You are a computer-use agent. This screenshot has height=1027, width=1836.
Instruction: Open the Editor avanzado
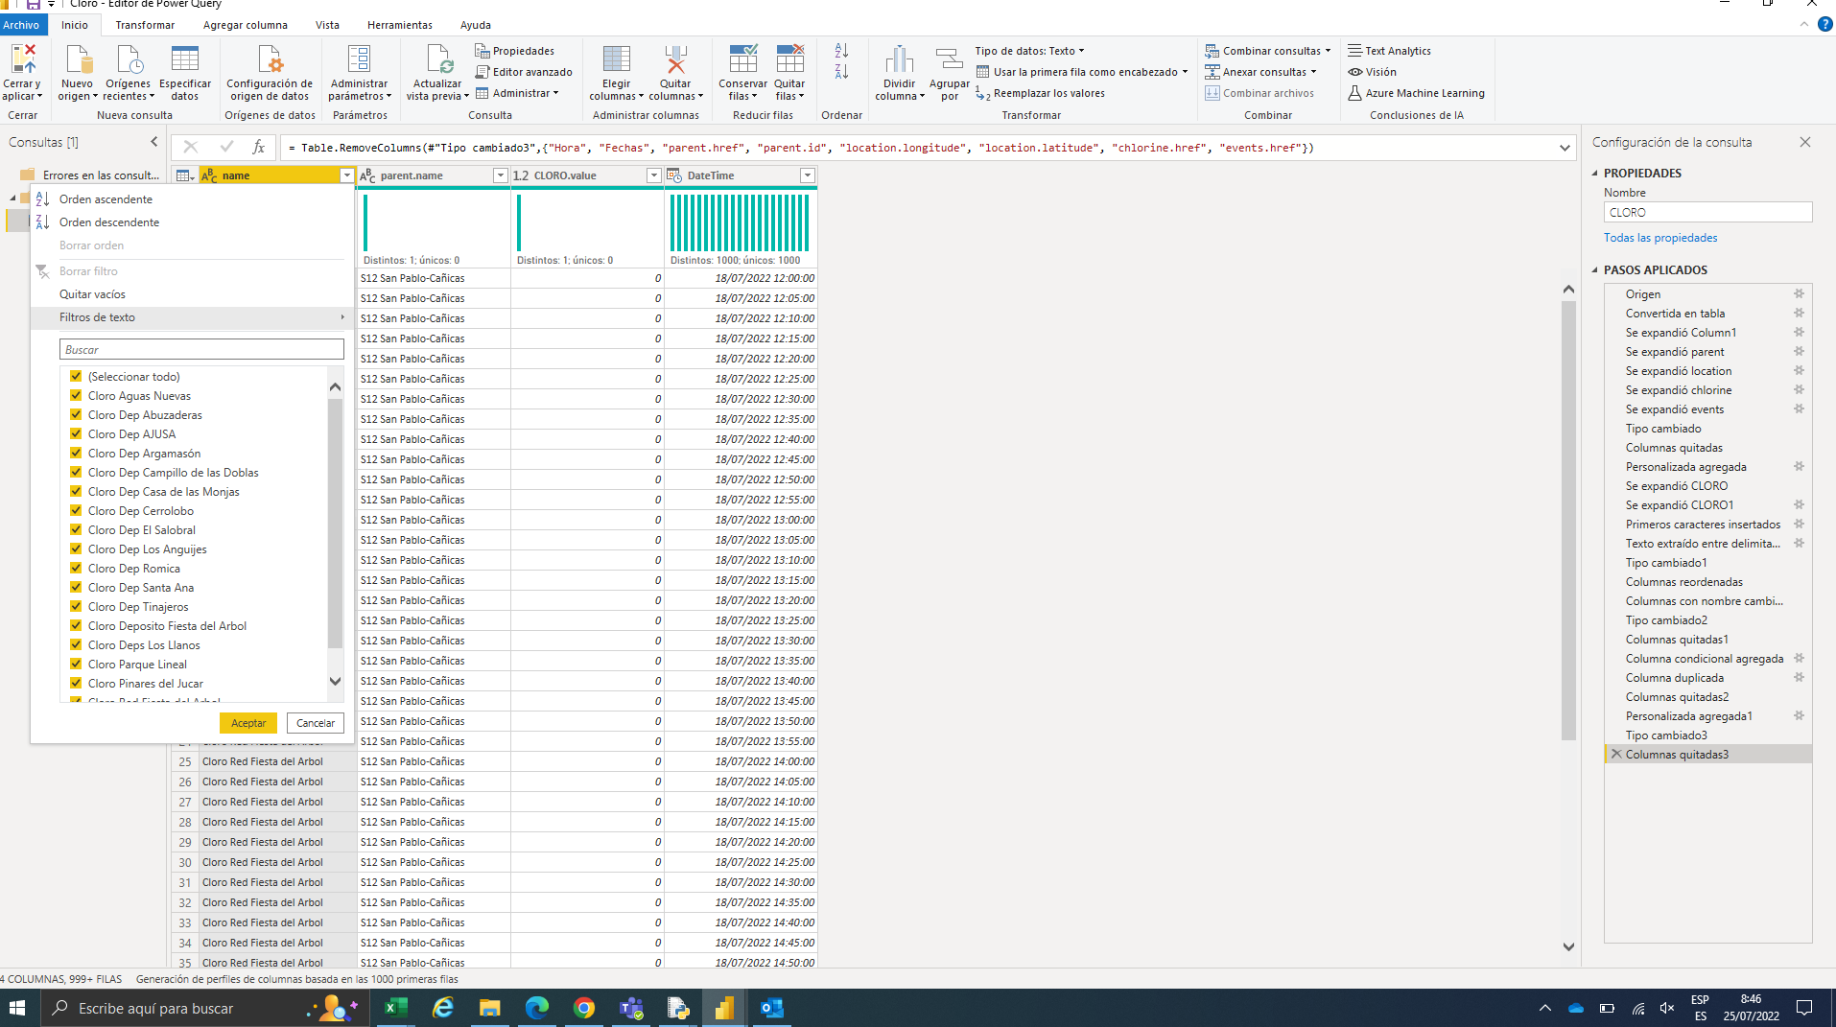(524, 72)
